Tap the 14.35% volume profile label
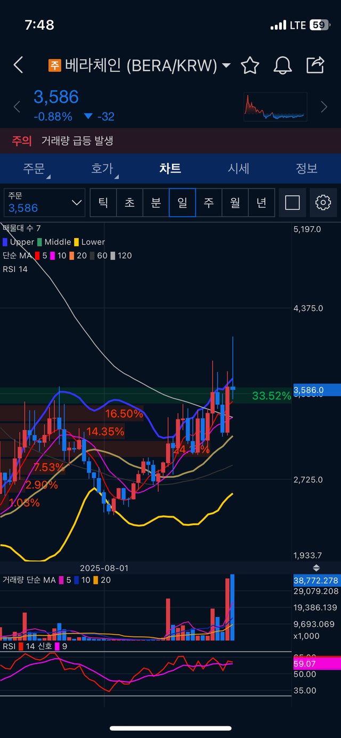Screen dimensions: 341x738 pos(105,432)
